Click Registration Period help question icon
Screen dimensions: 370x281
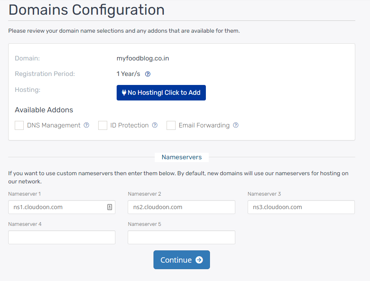[x=148, y=74]
